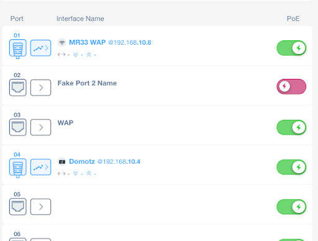Image resolution: width=318 pixels, height=241 pixels.
Task: Toggle PoE switch for port 03 WAP
Action: pos(291,127)
